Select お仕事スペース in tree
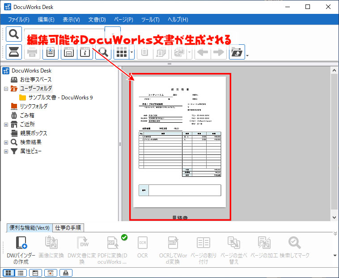Viewport: 339px width, 278px height. [36, 80]
